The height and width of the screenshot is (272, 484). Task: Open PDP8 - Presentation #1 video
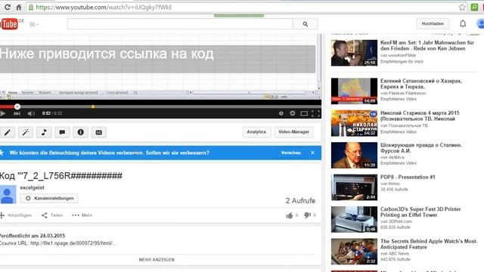point(408,177)
